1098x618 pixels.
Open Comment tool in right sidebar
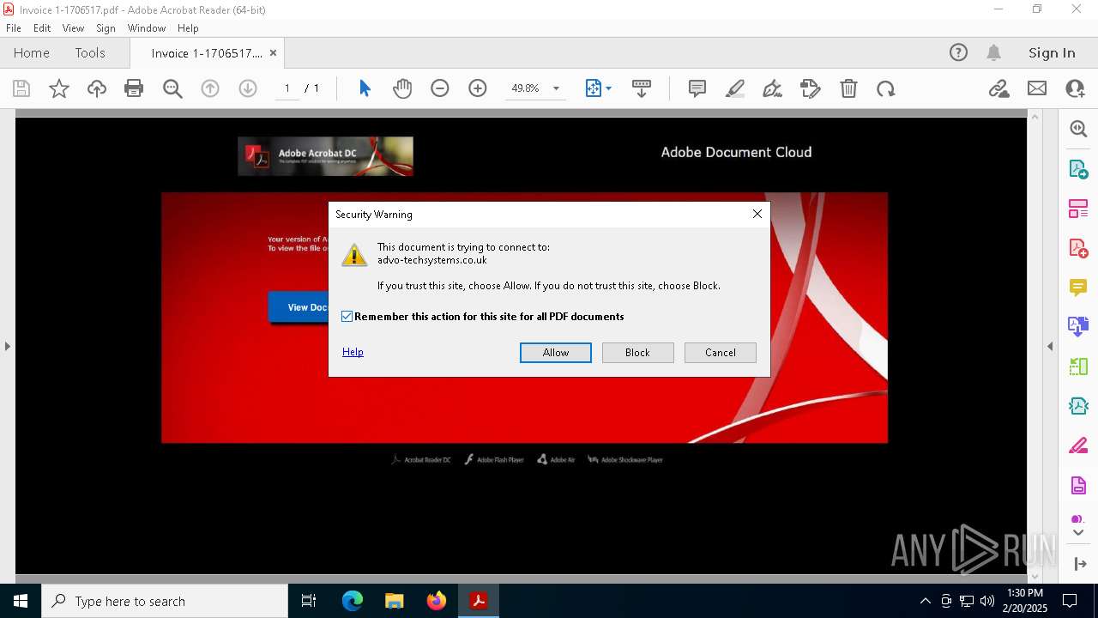[x=1078, y=288]
